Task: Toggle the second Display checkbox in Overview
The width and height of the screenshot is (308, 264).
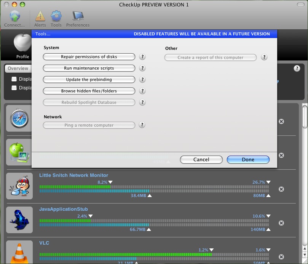Action: (14, 87)
